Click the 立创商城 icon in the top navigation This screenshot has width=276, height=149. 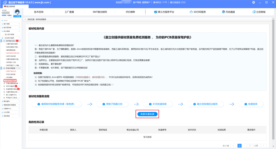[x=254, y=12]
